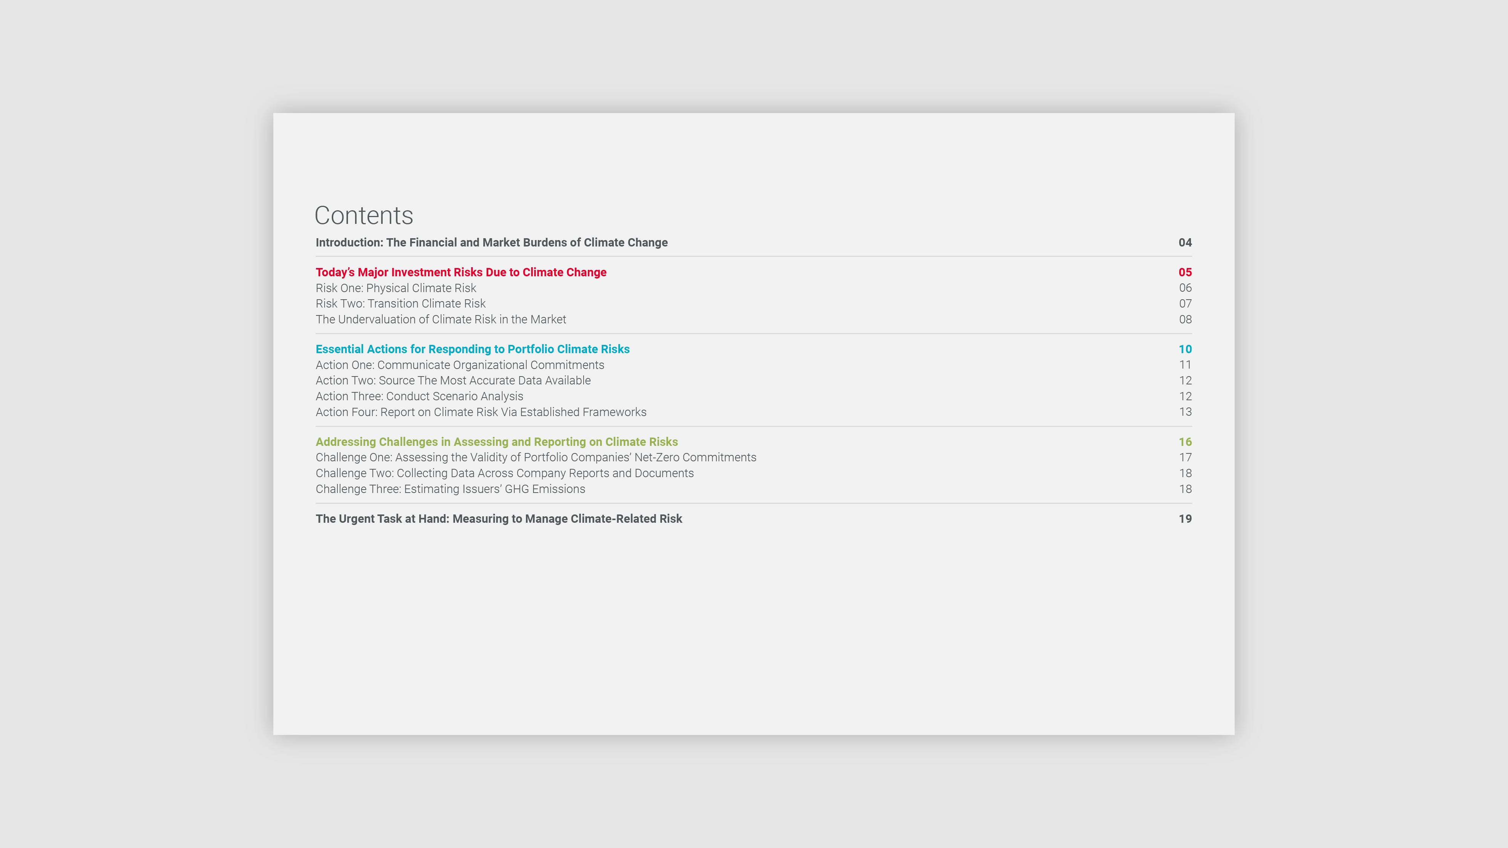The image size is (1508, 848).
Task: Open Action Three: Conduct Scenario Analysis
Action: click(x=419, y=396)
